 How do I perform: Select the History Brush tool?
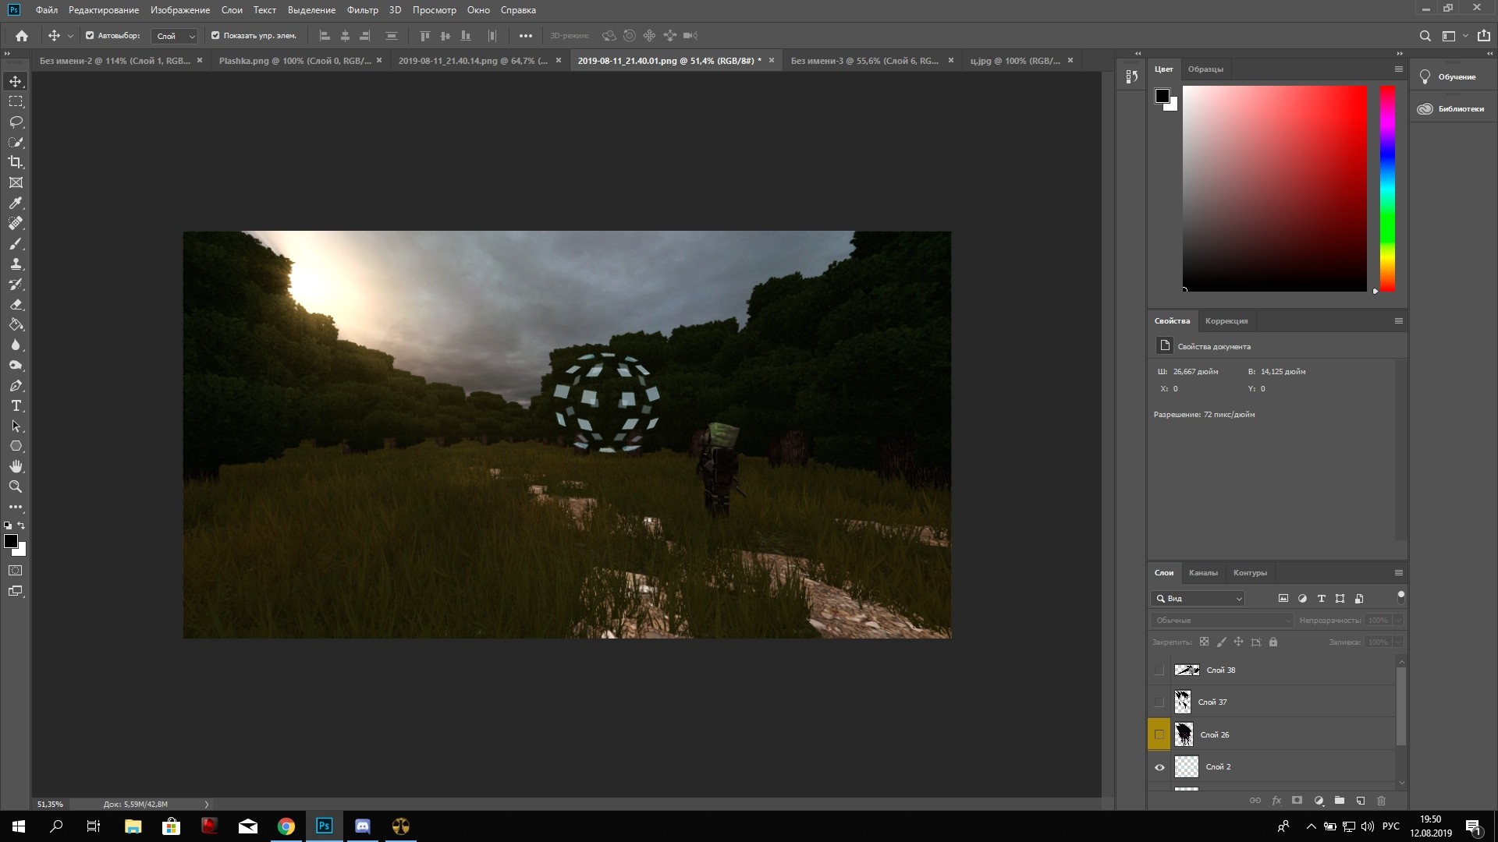(16, 284)
